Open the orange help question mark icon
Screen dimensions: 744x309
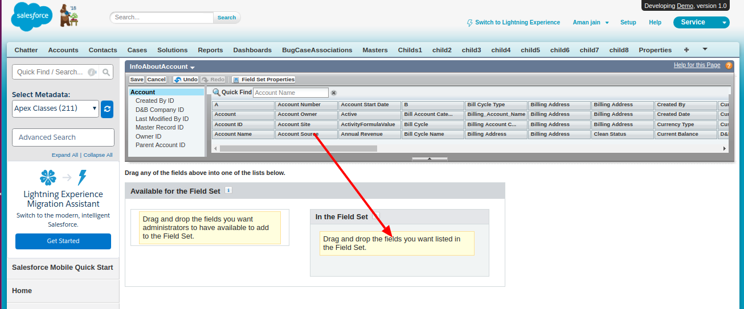(729, 66)
